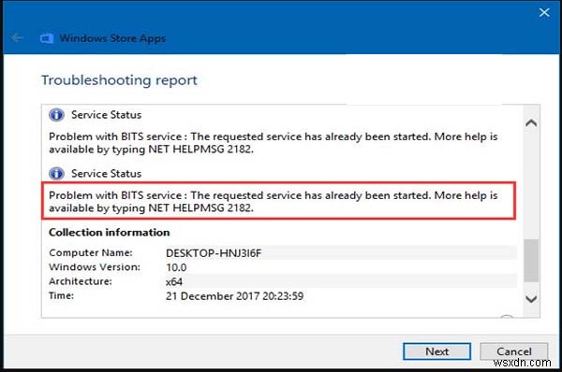562x372 pixels.
Task: Click the Cancel button
Action: pyautogui.click(x=513, y=351)
